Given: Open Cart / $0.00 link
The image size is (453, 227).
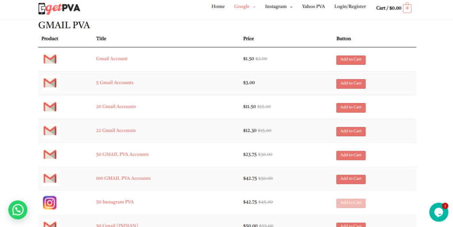Looking at the screenshot, I should [388, 8].
